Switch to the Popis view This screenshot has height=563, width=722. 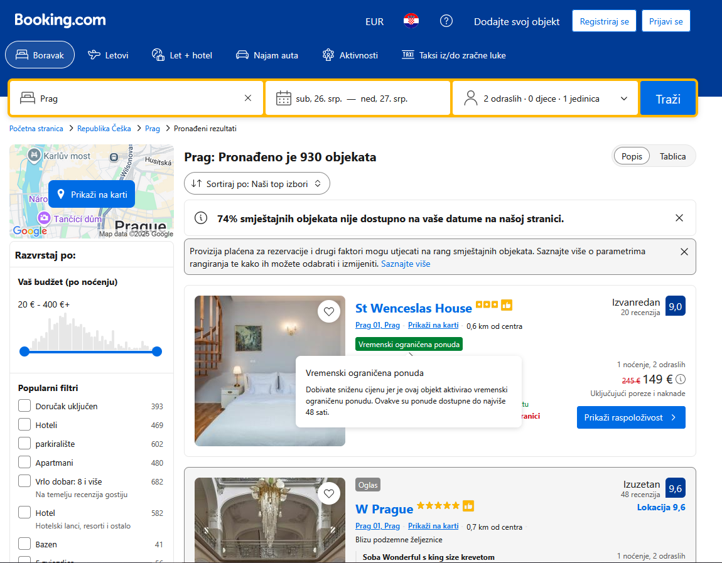[632, 156]
